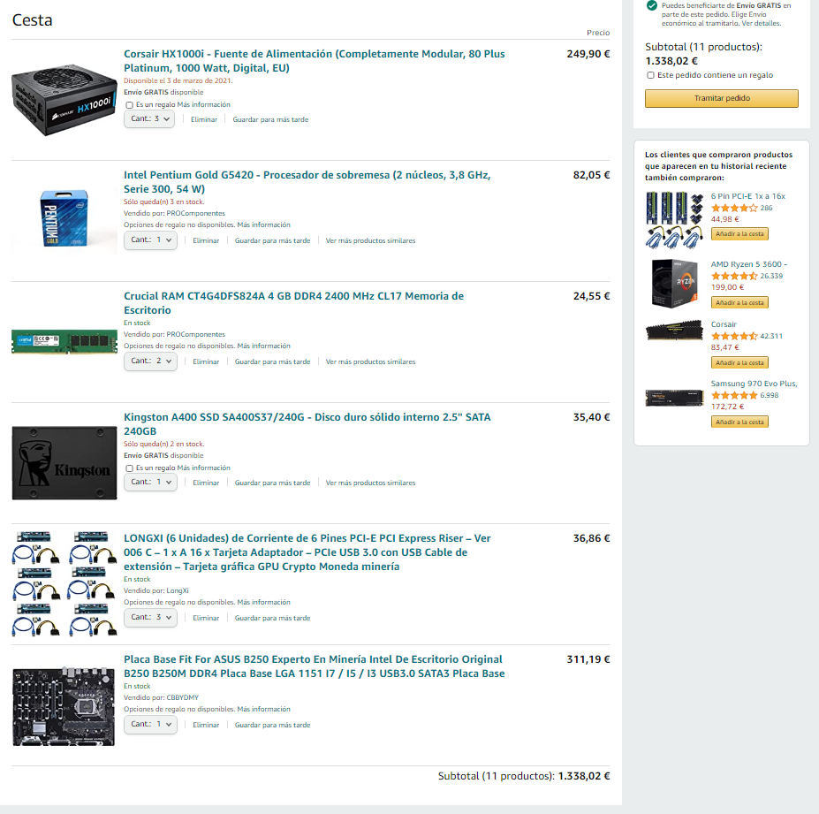The height and width of the screenshot is (814, 819).
Task: Remove Intel Pentium Gold from basket
Action: 206,241
